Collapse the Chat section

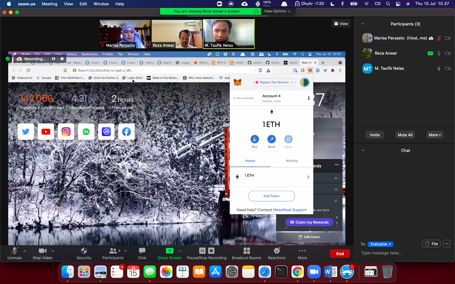coord(363,151)
